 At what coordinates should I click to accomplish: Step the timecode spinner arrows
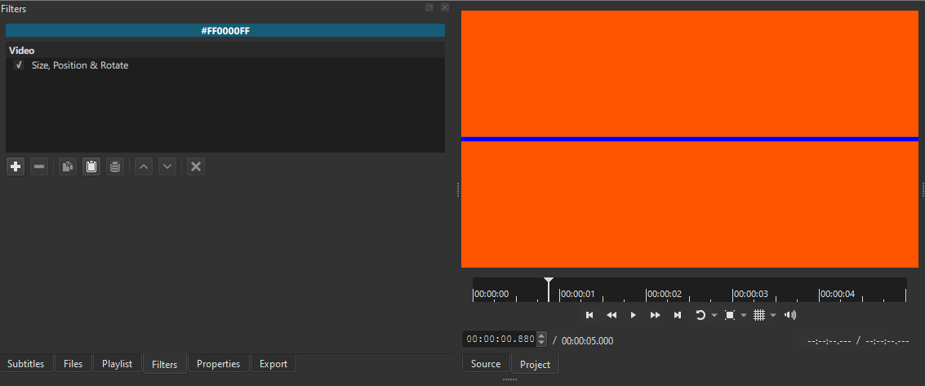tap(542, 339)
